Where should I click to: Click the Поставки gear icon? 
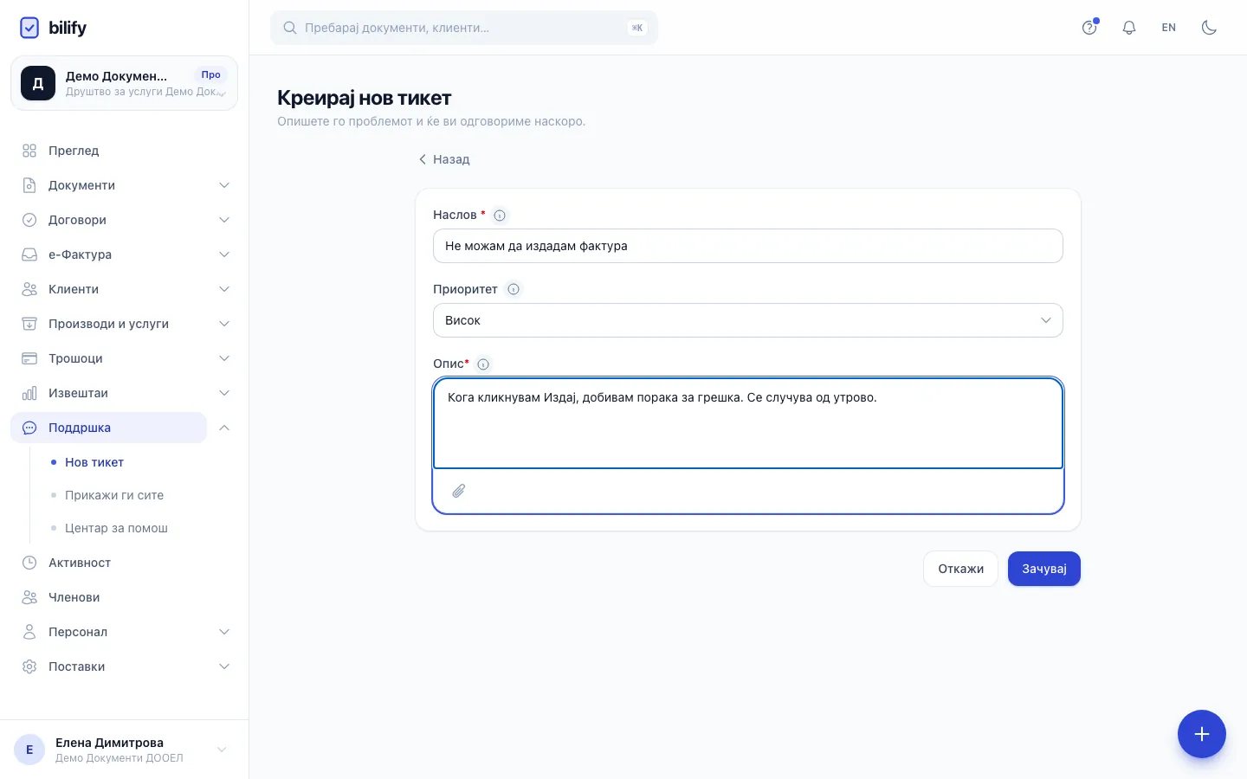pos(29,666)
